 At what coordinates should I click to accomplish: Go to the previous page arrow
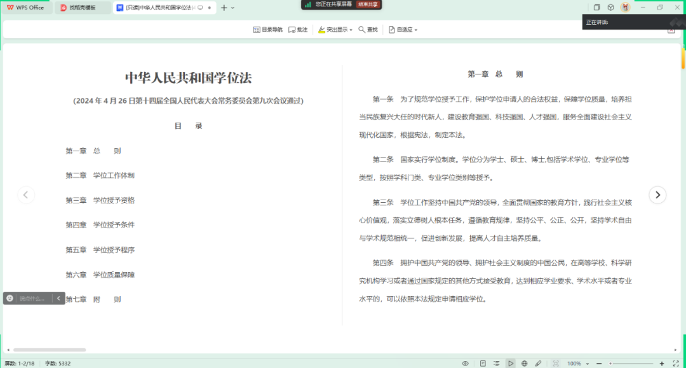(x=26, y=194)
